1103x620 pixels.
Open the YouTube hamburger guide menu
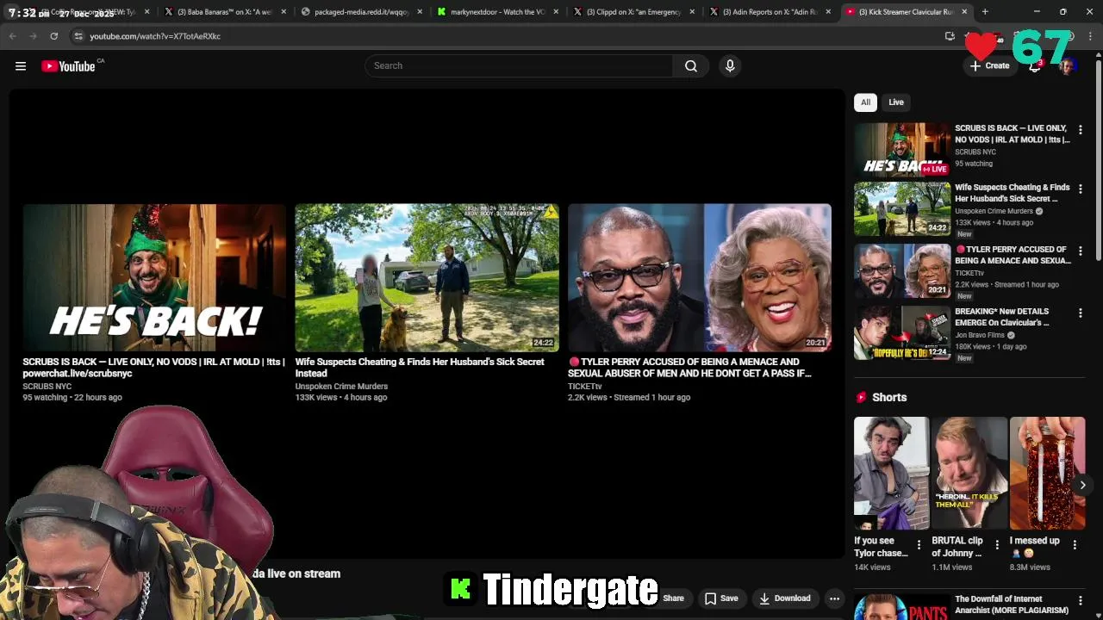21,65
